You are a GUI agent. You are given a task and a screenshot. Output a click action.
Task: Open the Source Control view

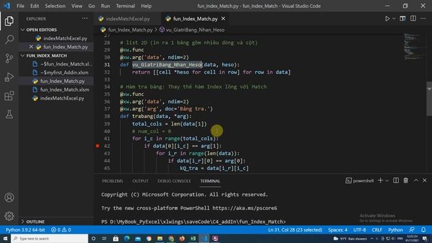click(9, 59)
